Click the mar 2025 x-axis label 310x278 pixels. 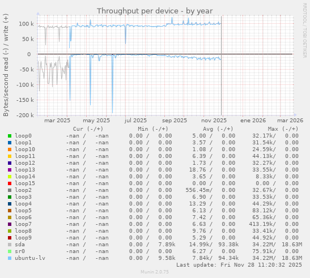(x=57, y=121)
